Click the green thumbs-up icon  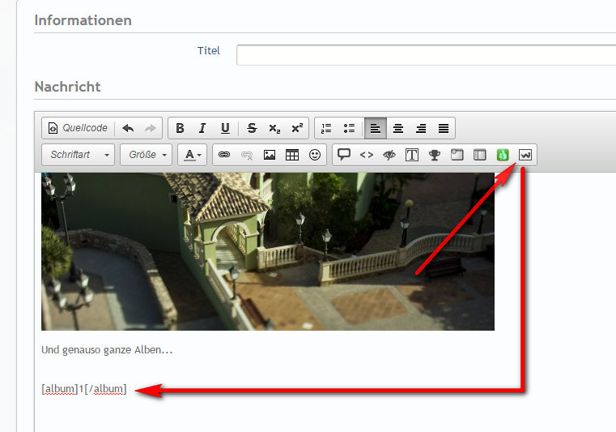tap(503, 155)
